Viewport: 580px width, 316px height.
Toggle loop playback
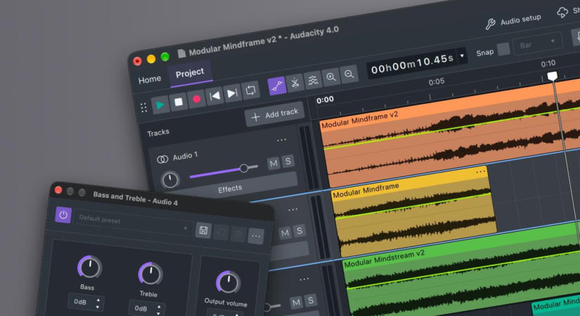pyautogui.click(x=250, y=90)
